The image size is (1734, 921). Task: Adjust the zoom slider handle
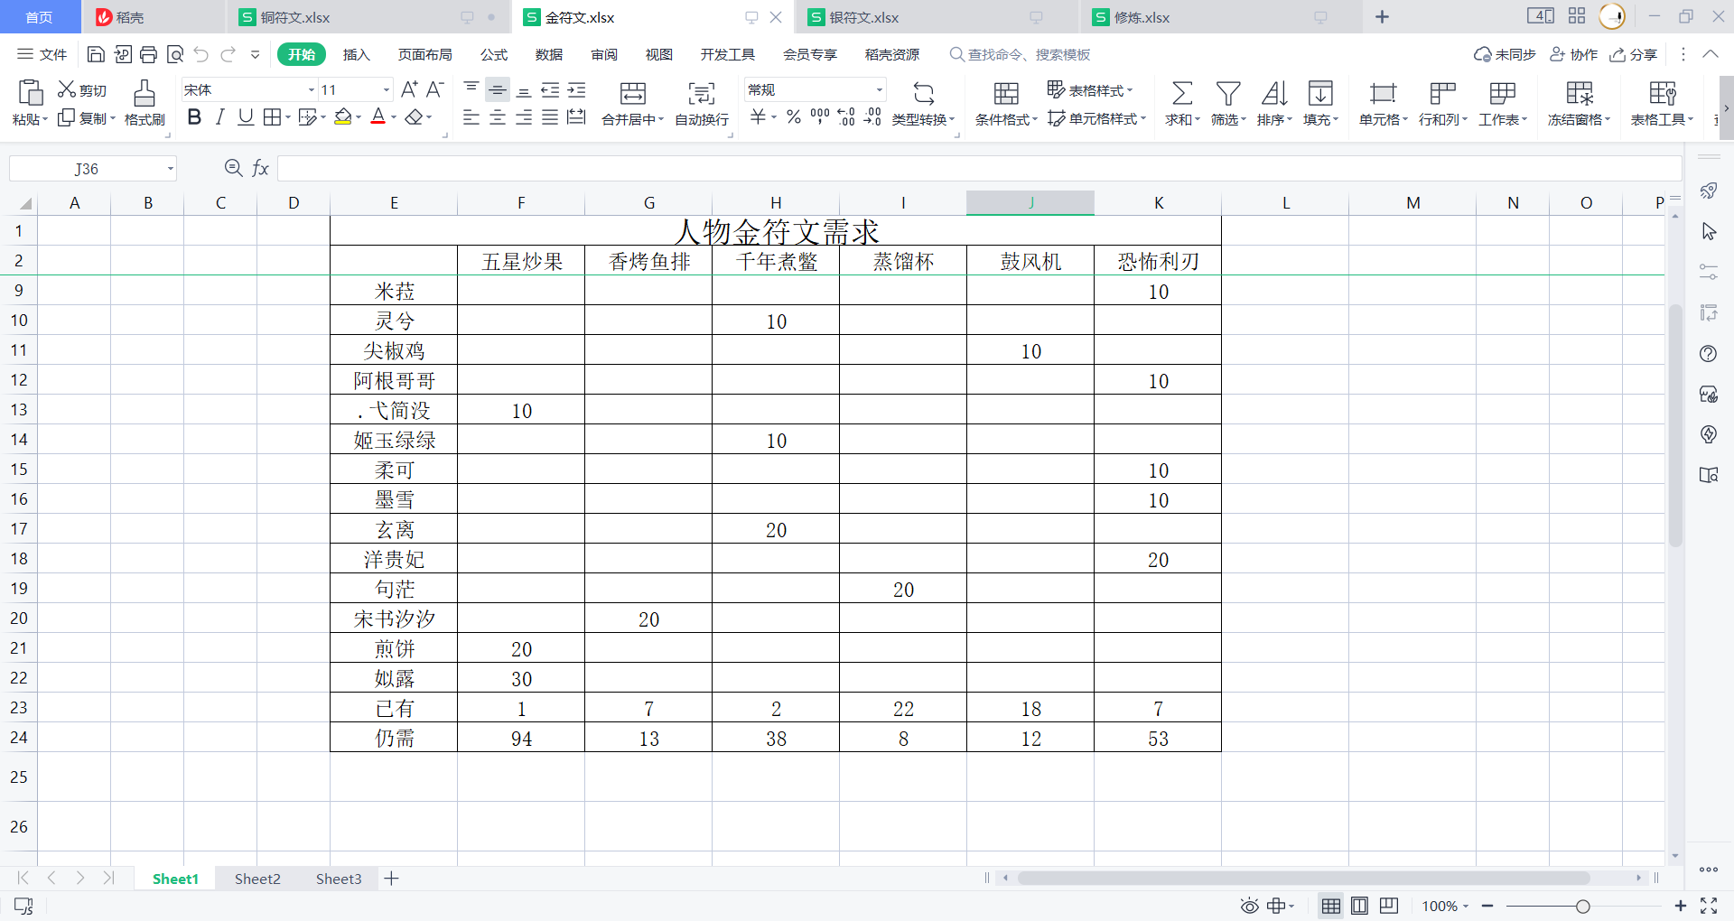(x=1582, y=906)
